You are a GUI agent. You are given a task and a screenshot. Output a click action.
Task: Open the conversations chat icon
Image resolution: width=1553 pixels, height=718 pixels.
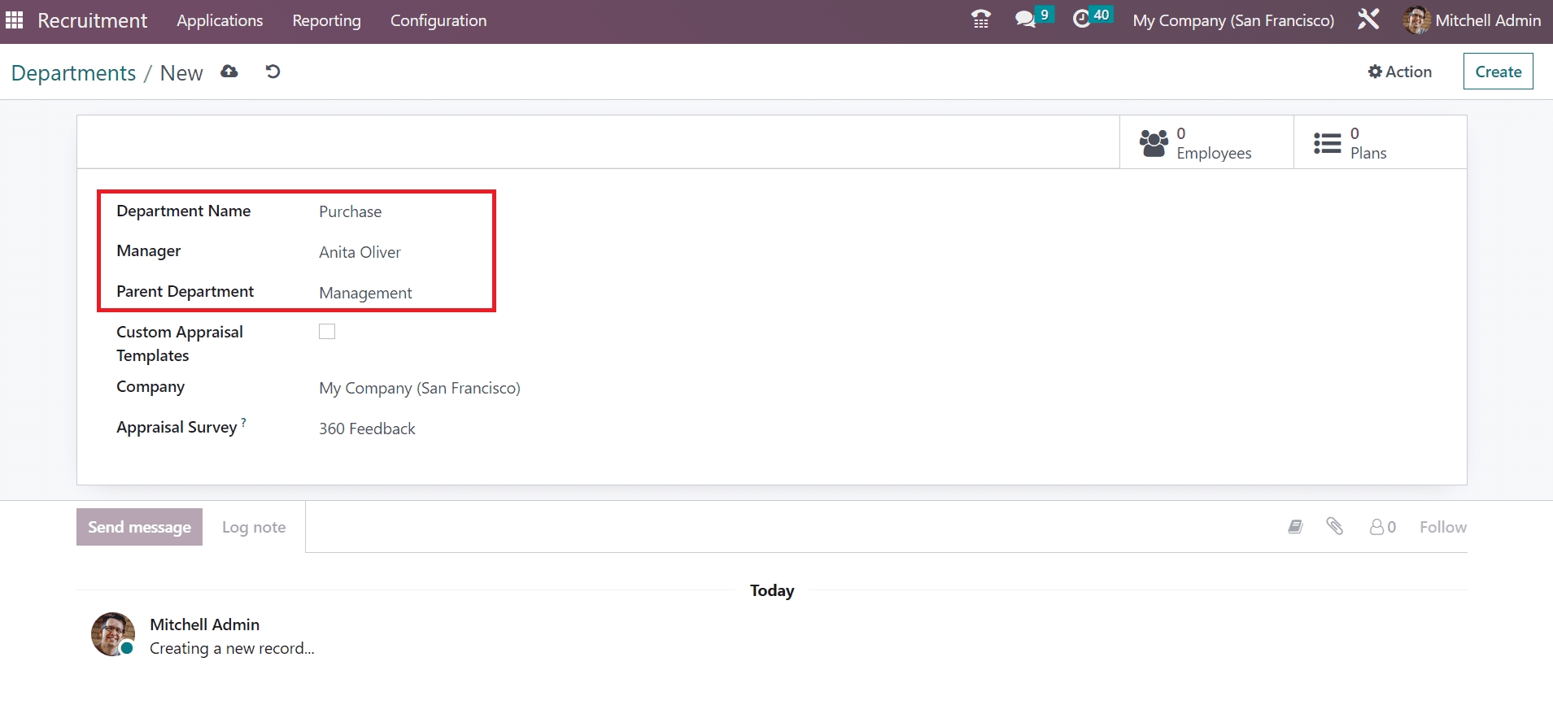pos(1025,20)
